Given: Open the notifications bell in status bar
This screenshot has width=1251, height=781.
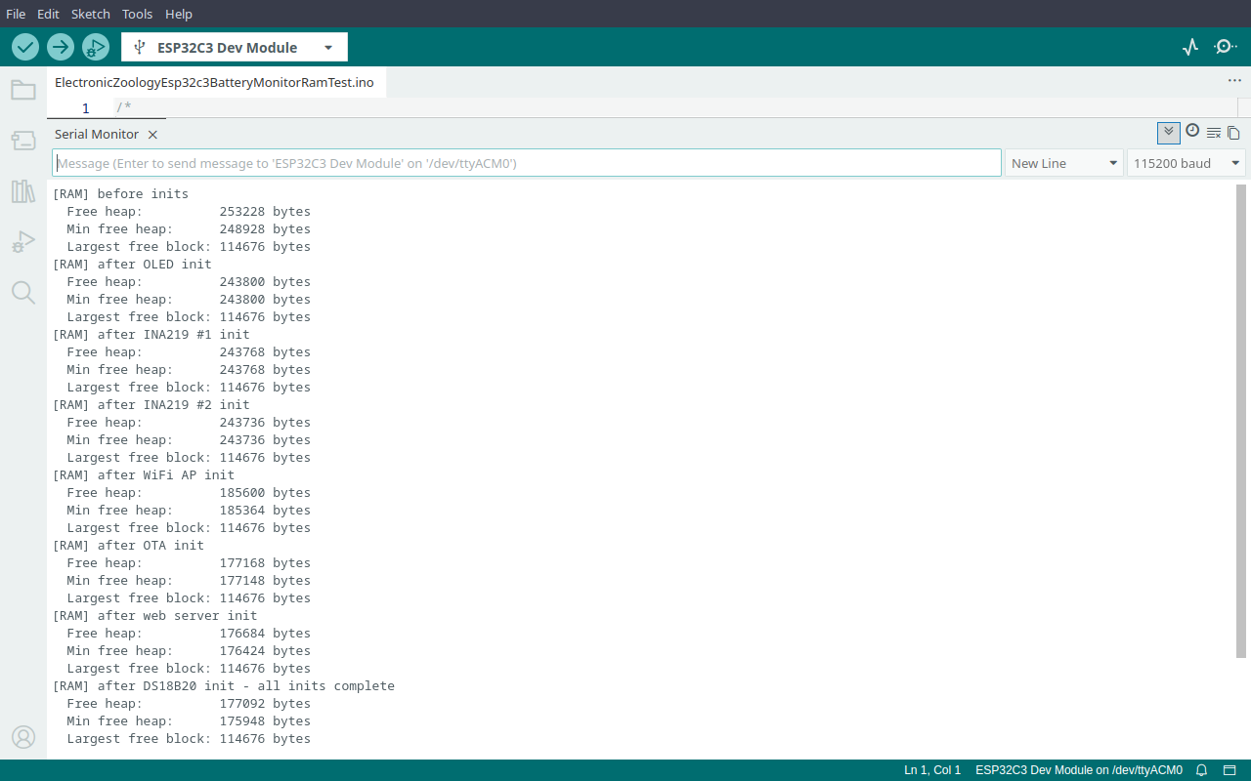Looking at the screenshot, I should pos(1202,770).
